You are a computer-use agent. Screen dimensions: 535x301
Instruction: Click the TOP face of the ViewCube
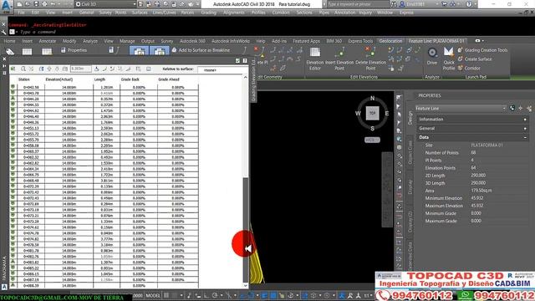372,113
